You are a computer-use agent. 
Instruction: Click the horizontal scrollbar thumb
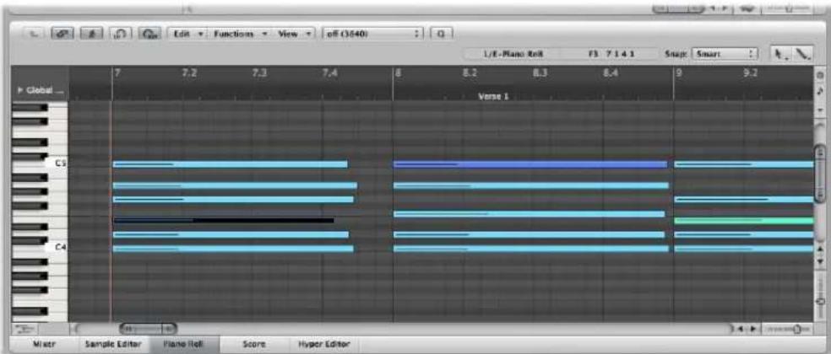pos(149,329)
